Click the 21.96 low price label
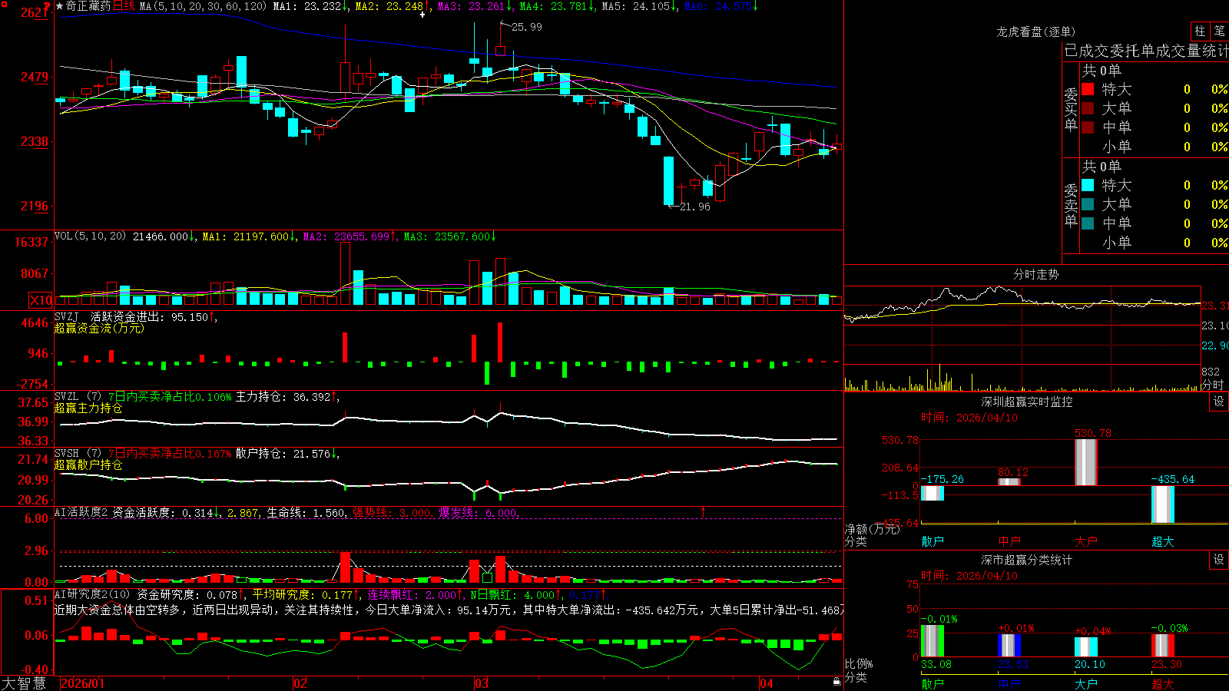This screenshot has width=1229, height=691. pos(695,207)
